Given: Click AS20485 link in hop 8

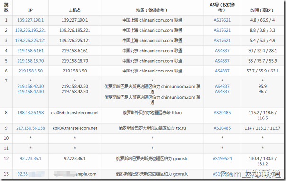Looking at the screenshot, I should tap(222, 113).
